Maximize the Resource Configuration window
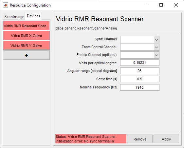 point(161,5)
